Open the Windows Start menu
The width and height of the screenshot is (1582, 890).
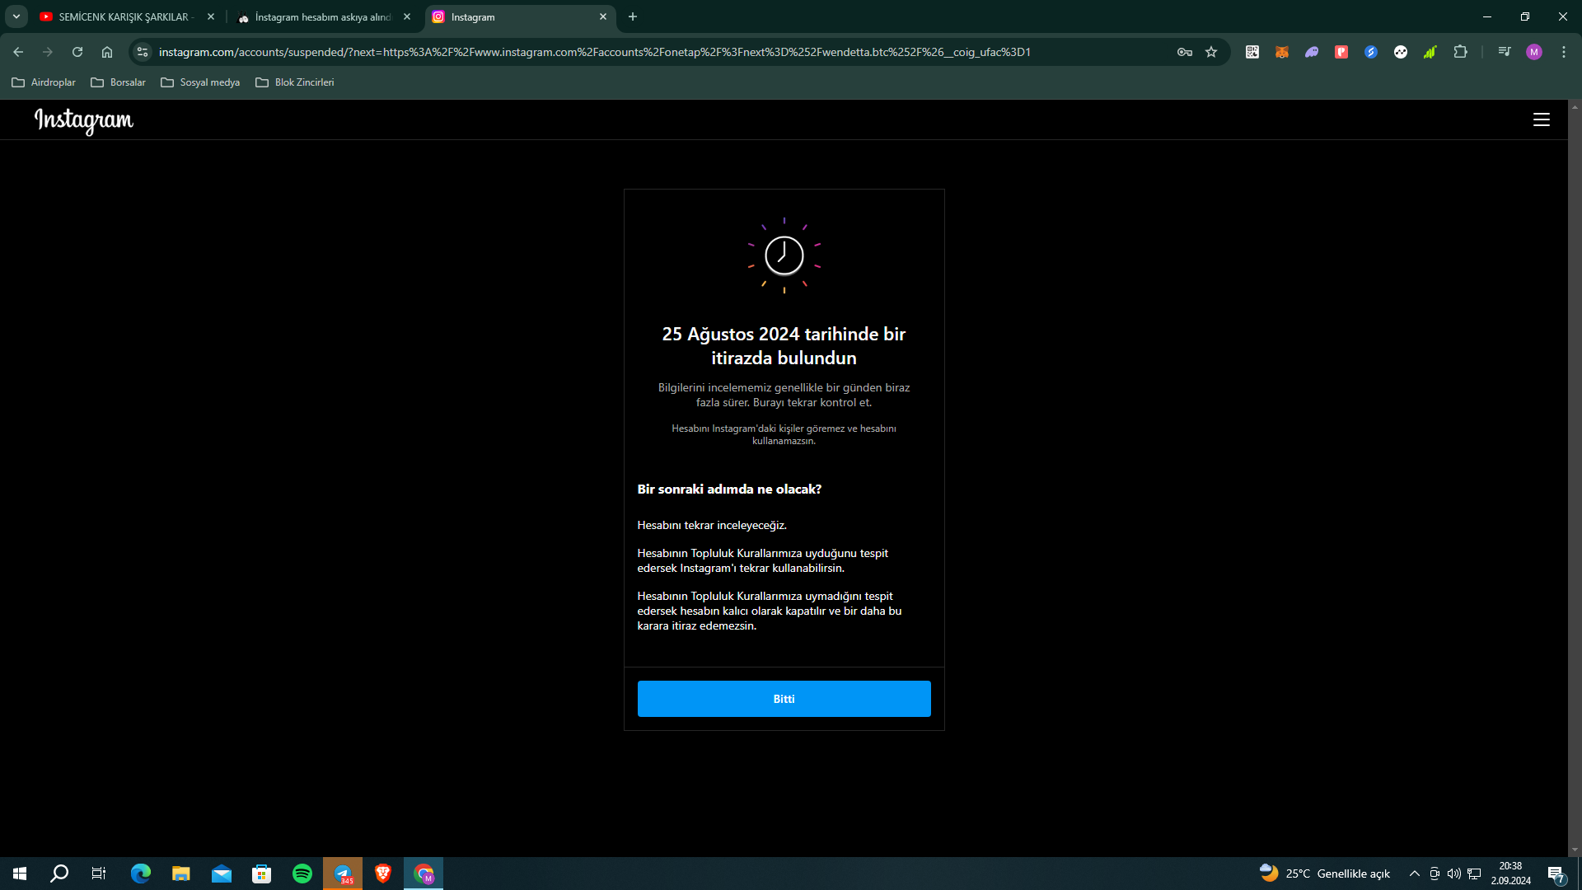coord(20,874)
